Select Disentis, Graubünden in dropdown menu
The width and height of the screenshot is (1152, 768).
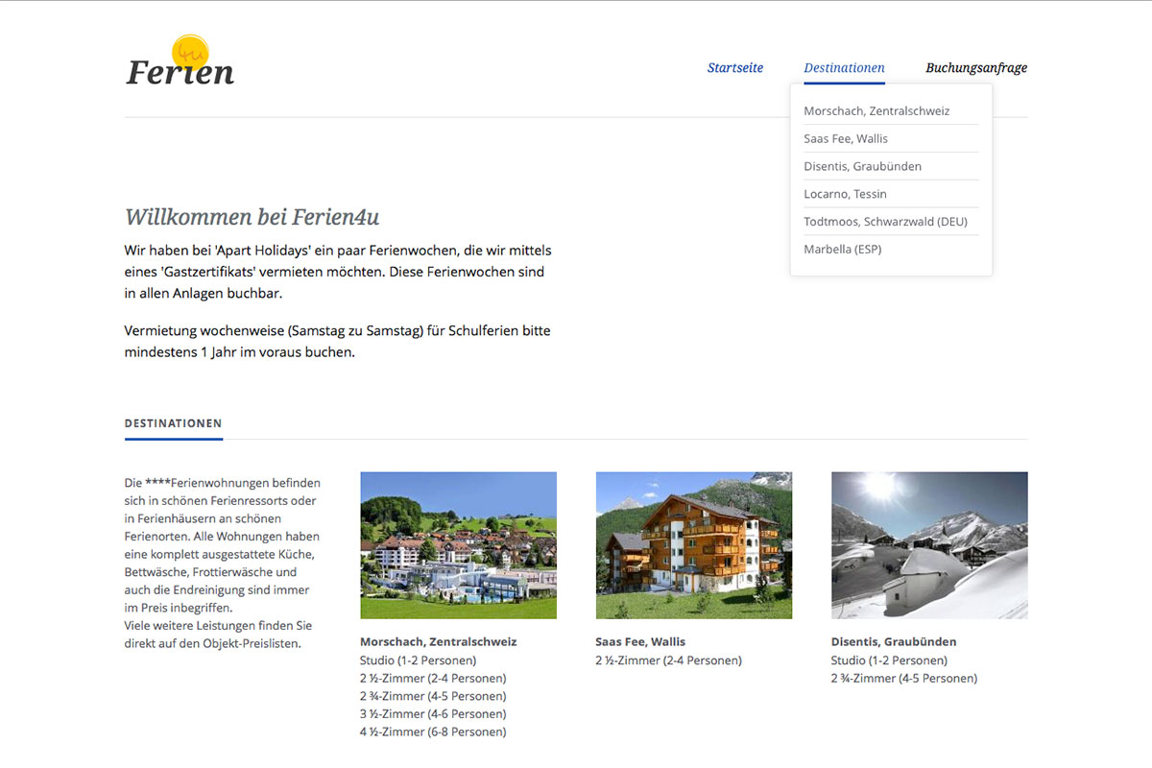tap(862, 167)
